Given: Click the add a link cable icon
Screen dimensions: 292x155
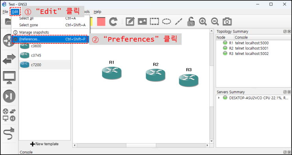Looking at the screenshot, I should tap(9, 133).
